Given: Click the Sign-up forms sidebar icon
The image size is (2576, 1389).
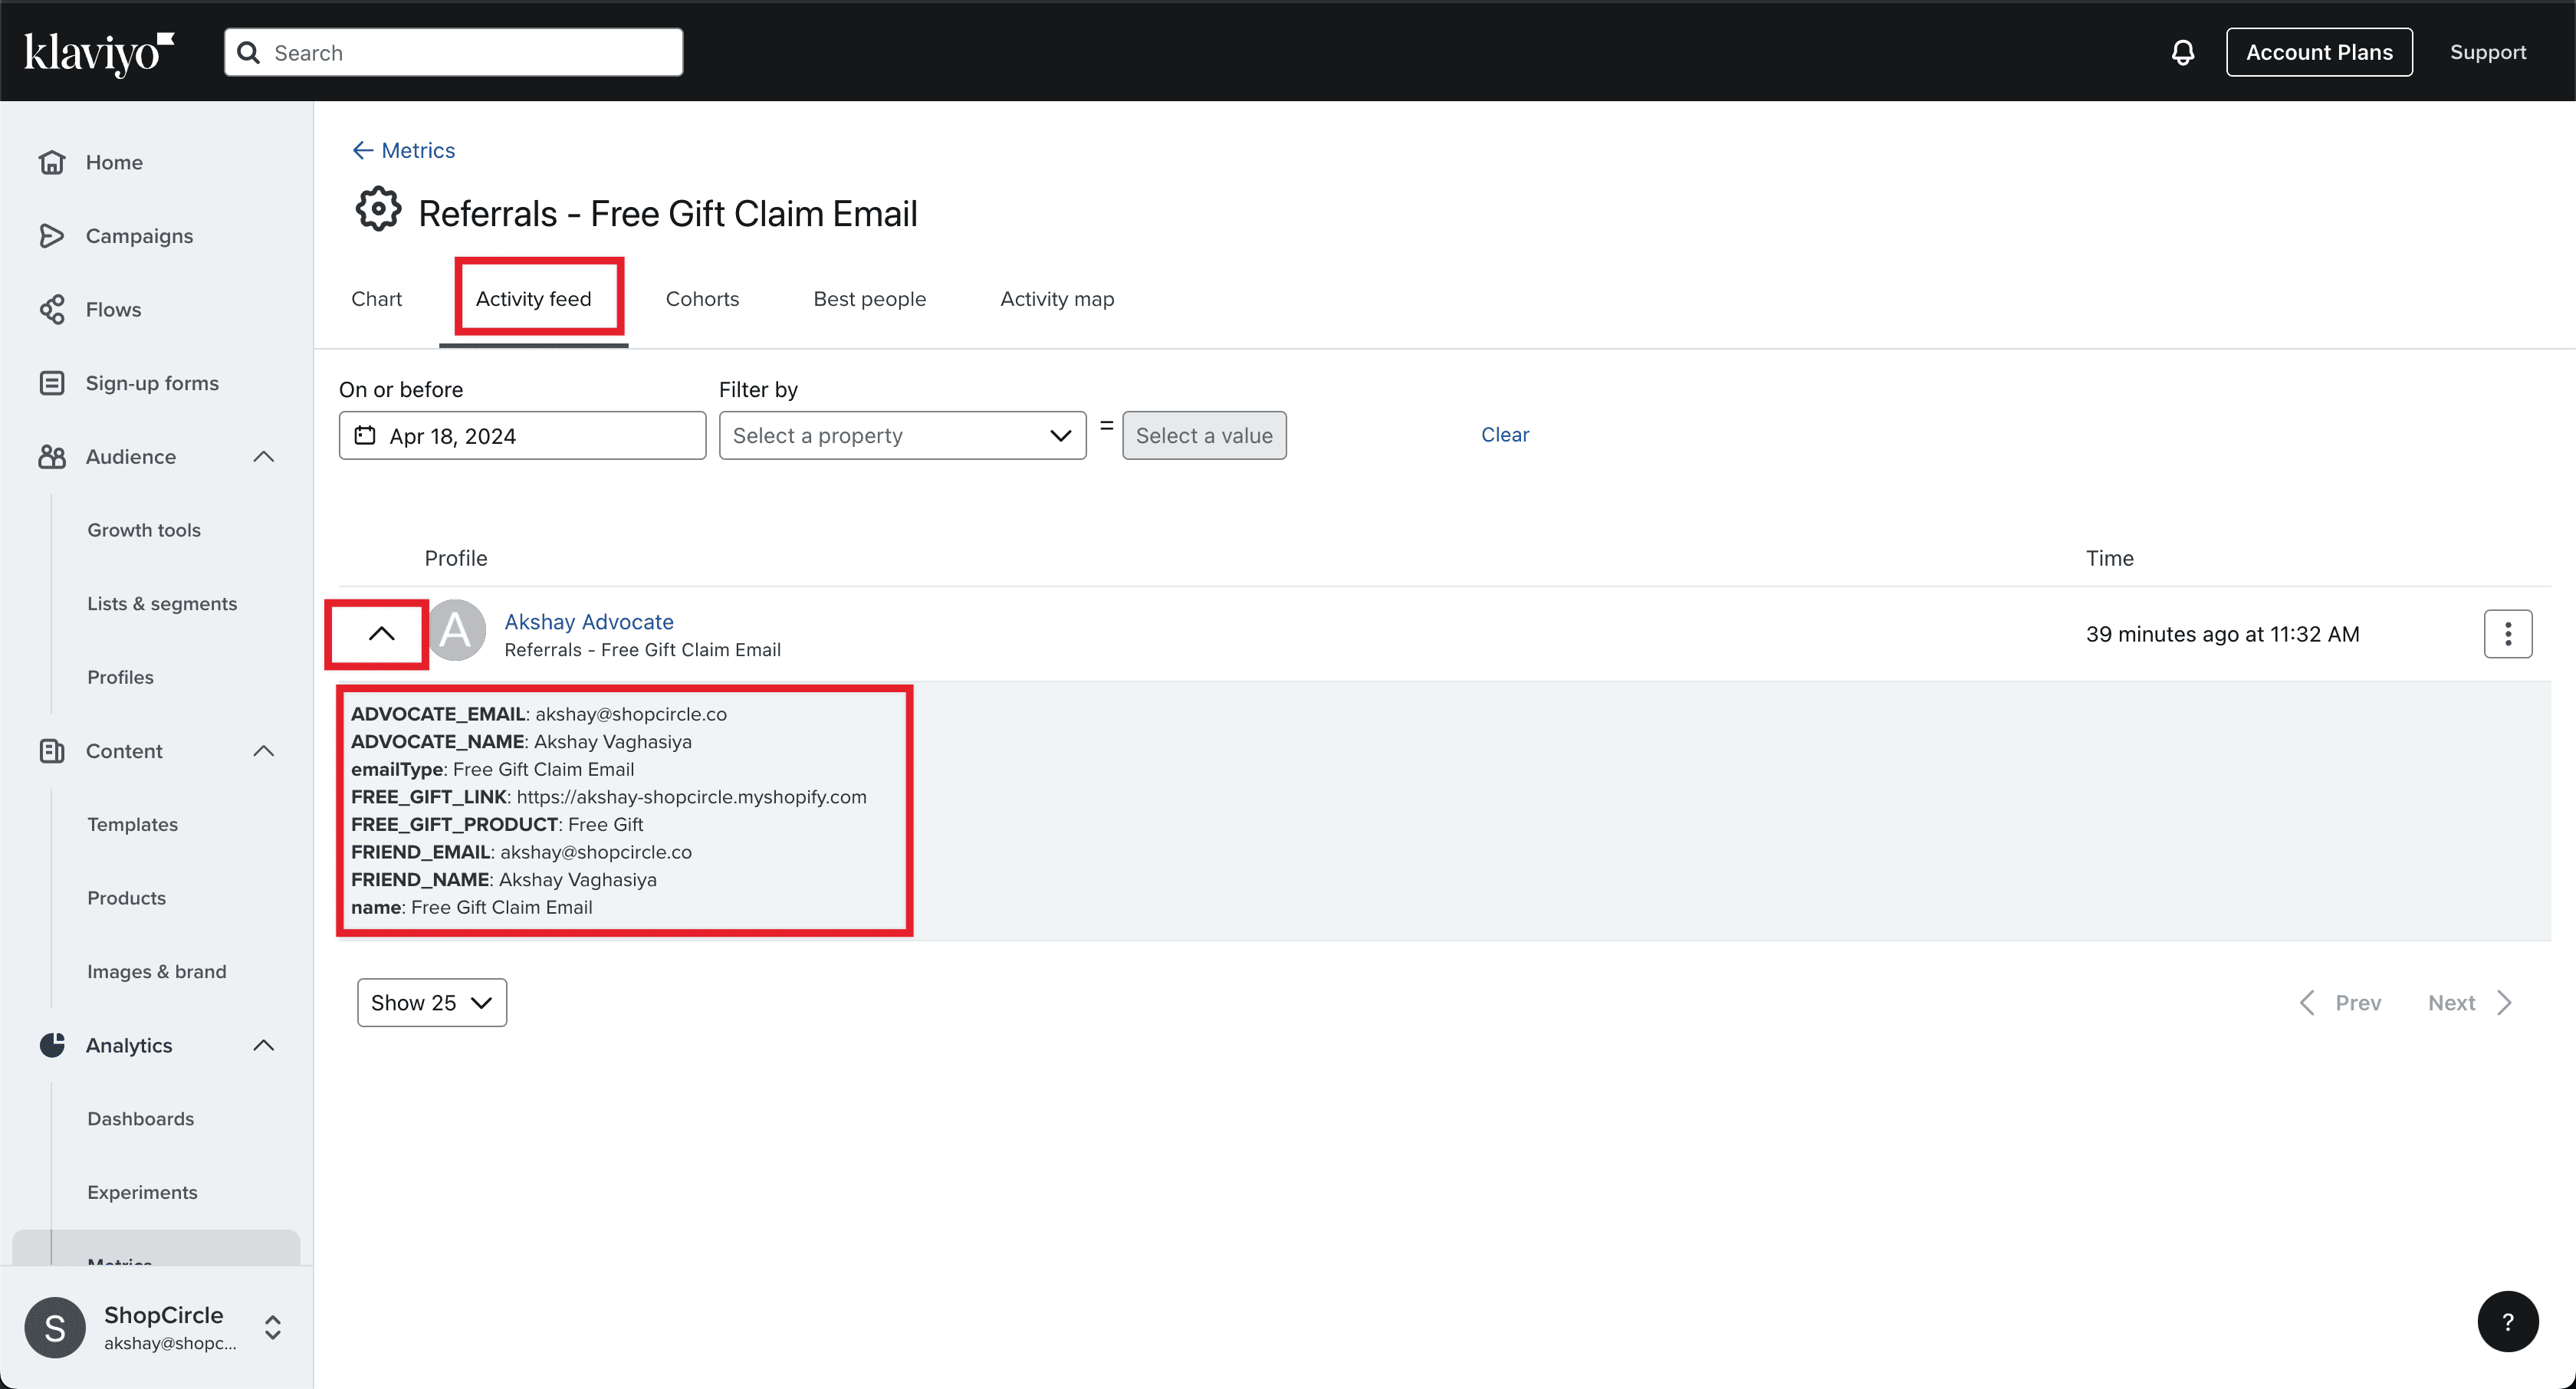Looking at the screenshot, I should (x=52, y=383).
